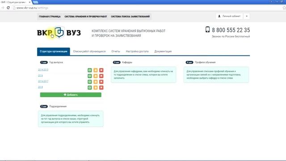
Task: Switch to the Настройка доступа tab
Action: (x=137, y=51)
